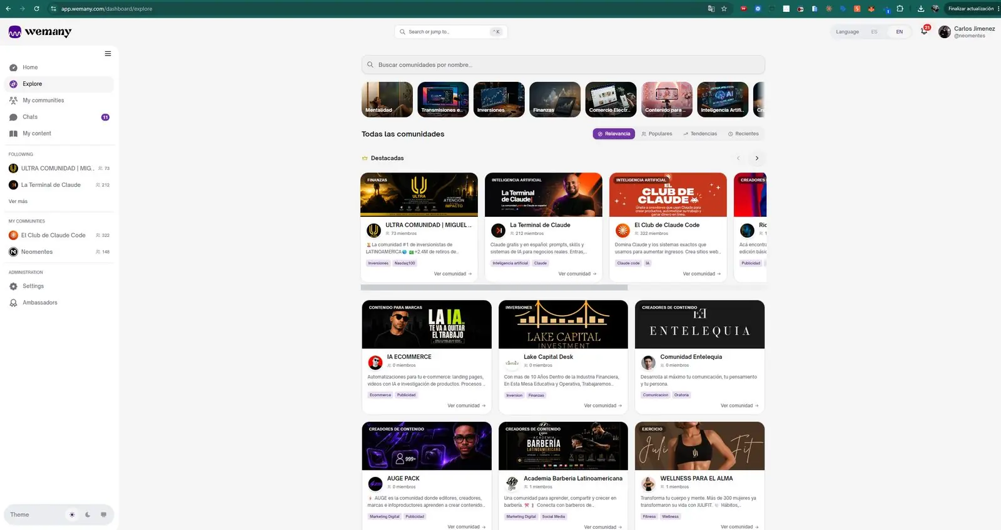Screen dimensions: 1001x530
Task: Open La Terminal de Claude in Following list
Action: pyautogui.click(x=59, y=185)
